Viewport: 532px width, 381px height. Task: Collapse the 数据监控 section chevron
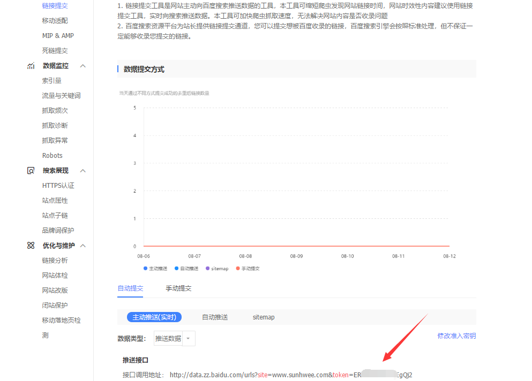(83, 66)
